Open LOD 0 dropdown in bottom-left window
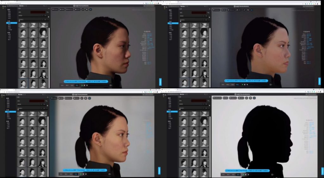The width and height of the screenshot is (324, 178). click(x=77, y=98)
